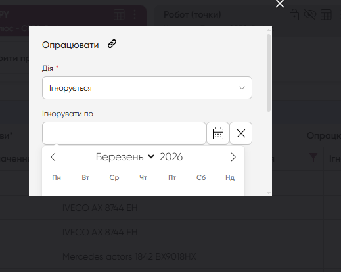341x272 pixels.
Task: Close the dialog with the top X
Action: (280, 3)
